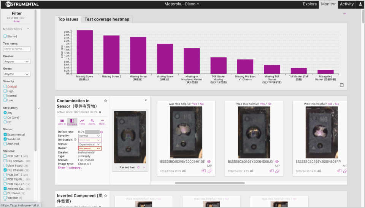Screen dimensions: 365x208
Task: Click the calendar icon below the chart
Action: 341,85
